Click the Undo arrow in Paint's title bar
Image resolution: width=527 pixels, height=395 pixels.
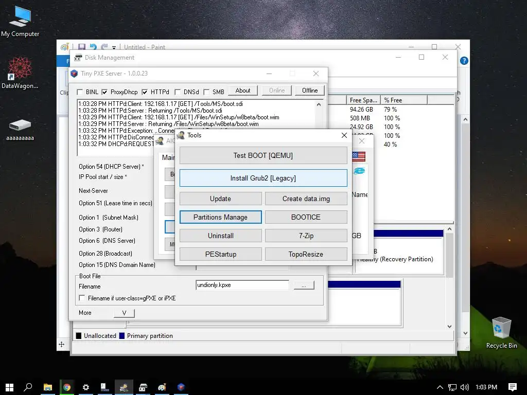click(x=94, y=47)
